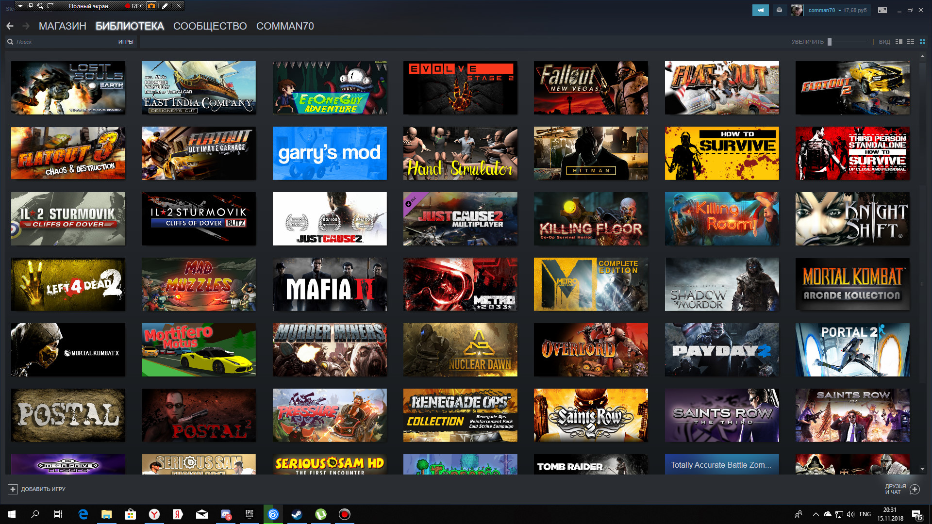Open the ИГРЫ filter dropdown
The width and height of the screenshot is (932, 524).
[126, 42]
